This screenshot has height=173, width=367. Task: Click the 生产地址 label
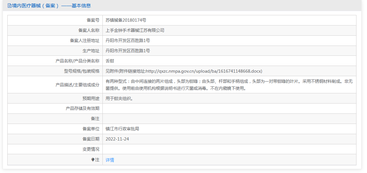[91, 51]
